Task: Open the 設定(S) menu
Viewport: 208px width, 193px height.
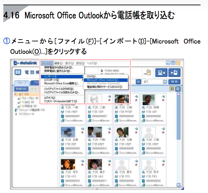Action: pyautogui.click(x=81, y=63)
